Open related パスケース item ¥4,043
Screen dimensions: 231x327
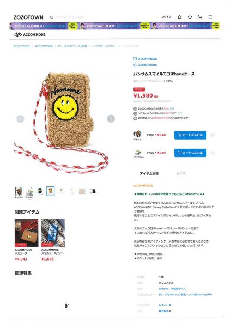26,240
